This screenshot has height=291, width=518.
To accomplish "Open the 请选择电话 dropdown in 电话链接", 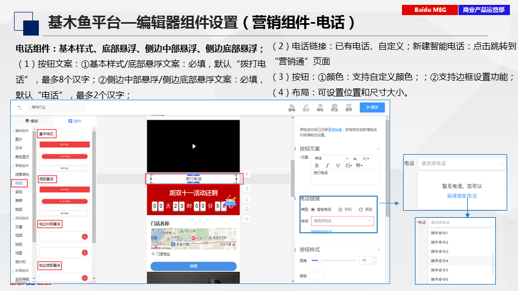I will [342, 221].
